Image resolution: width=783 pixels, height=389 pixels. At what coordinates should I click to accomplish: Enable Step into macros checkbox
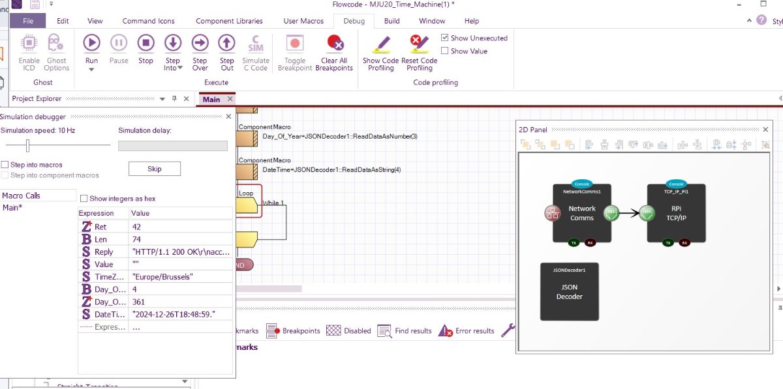click(x=5, y=165)
